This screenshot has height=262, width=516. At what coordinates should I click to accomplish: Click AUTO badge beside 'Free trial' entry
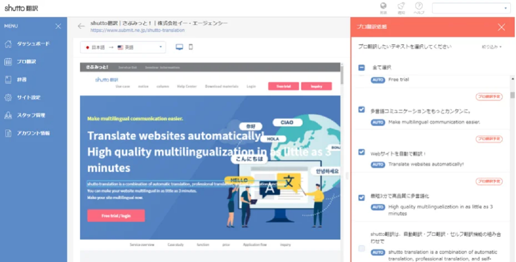click(378, 80)
